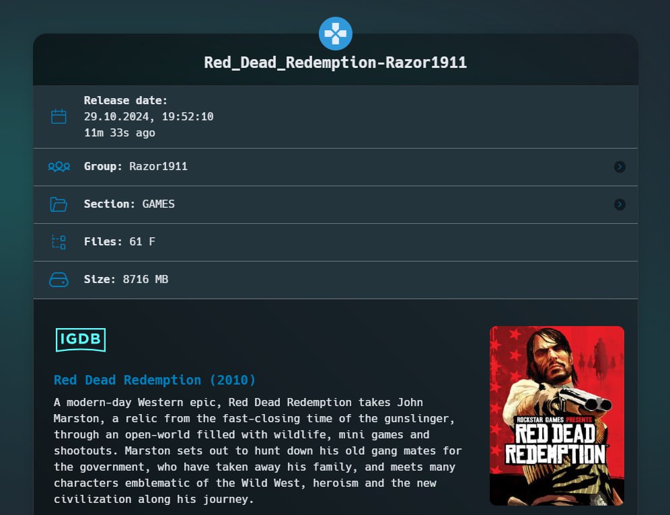Expand the Group row using its chevron arrow
The width and height of the screenshot is (670, 515).
[x=620, y=167]
